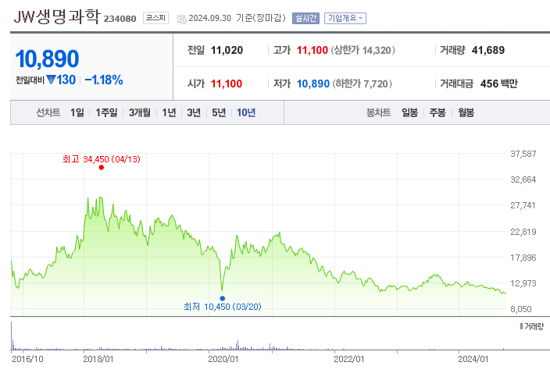Click the blue 최저 marker dot on the chart
The height and width of the screenshot is (373, 550).
[x=223, y=298]
